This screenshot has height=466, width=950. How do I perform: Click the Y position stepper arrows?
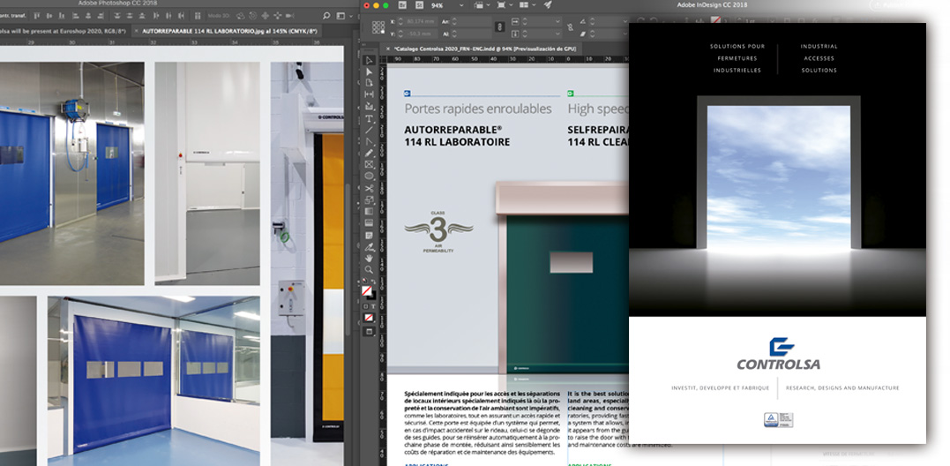[400, 34]
